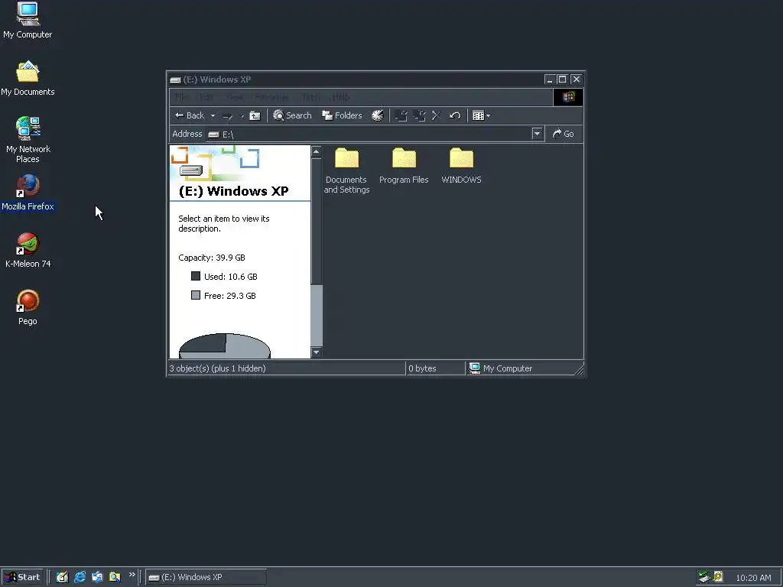Open the Views dropdown in the toolbar
This screenshot has height=587, width=783.
point(482,116)
